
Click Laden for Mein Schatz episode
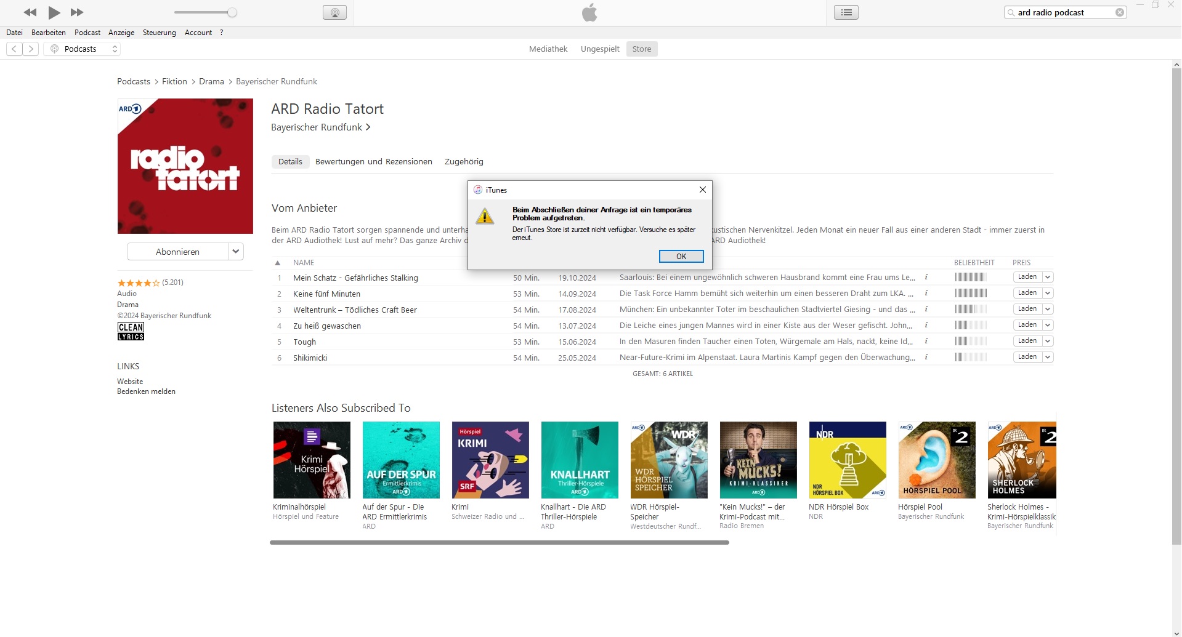click(1027, 277)
